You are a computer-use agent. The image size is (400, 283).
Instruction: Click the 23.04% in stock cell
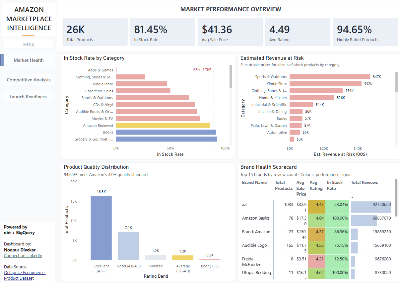click(x=337, y=207)
